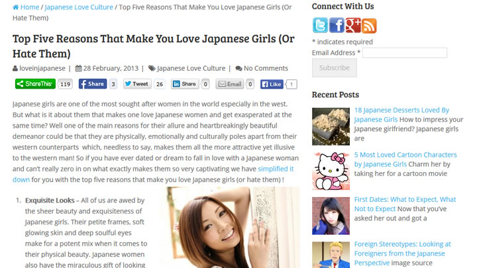Open the Facebook social icon
This screenshot has height=268, width=477.
[x=337, y=25]
